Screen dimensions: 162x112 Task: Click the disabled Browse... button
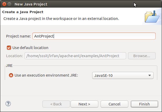point(142,56)
